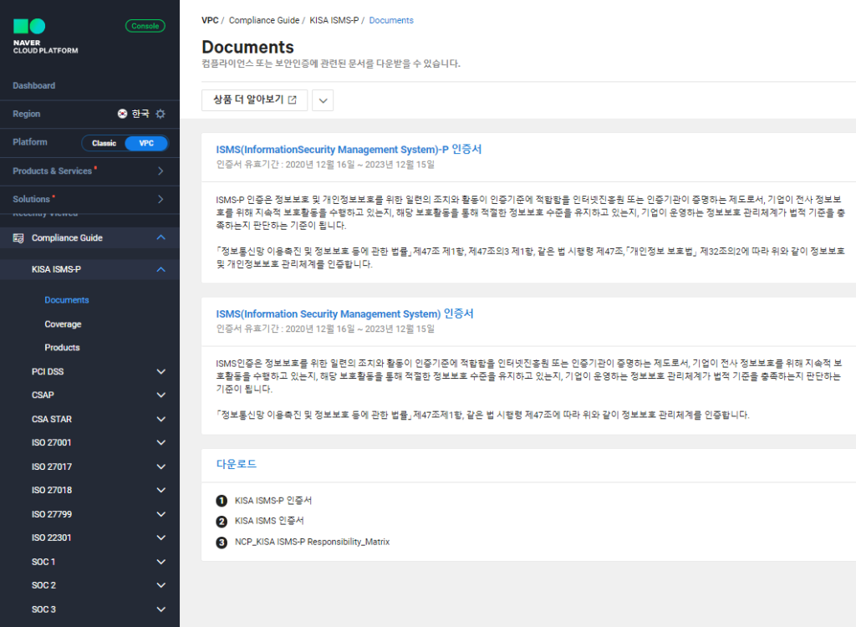Click the Compliance Guide menu label
Image resolution: width=856 pixels, height=627 pixels.
point(67,238)
